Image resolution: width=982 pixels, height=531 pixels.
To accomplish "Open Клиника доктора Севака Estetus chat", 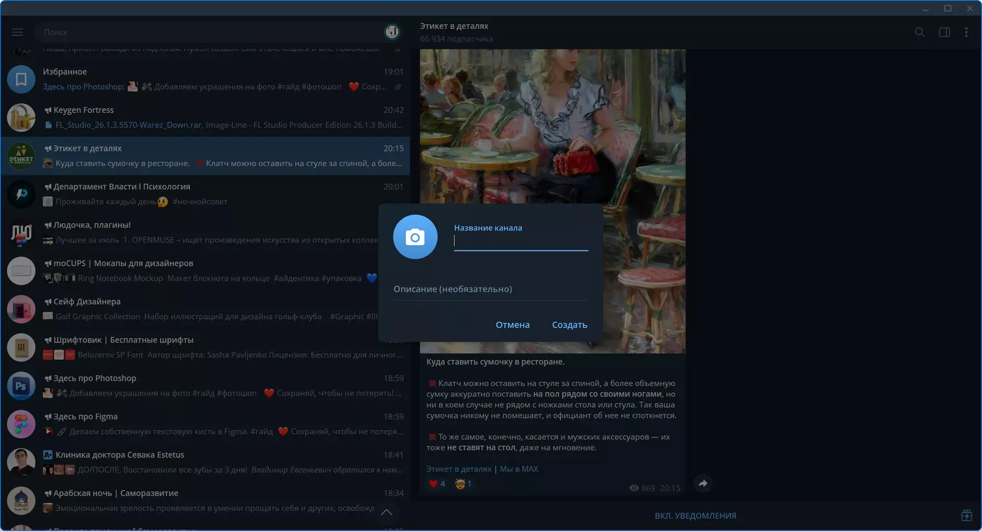I will coord(206,462).
